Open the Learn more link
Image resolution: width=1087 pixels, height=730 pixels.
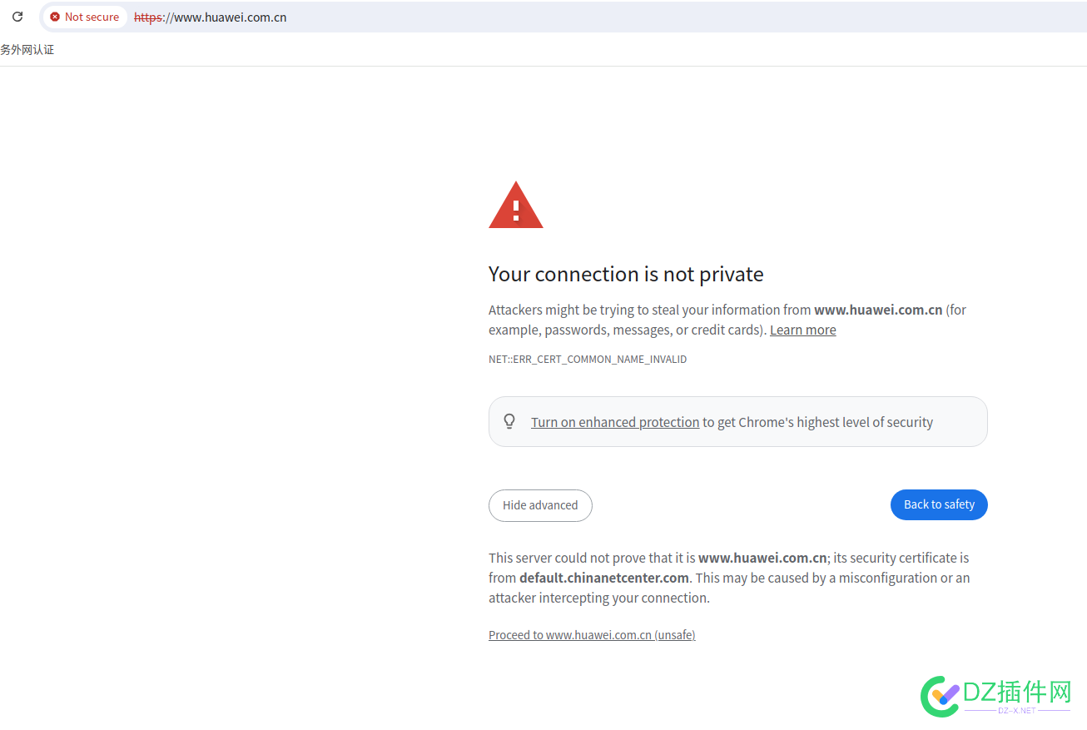click(802, 330)
